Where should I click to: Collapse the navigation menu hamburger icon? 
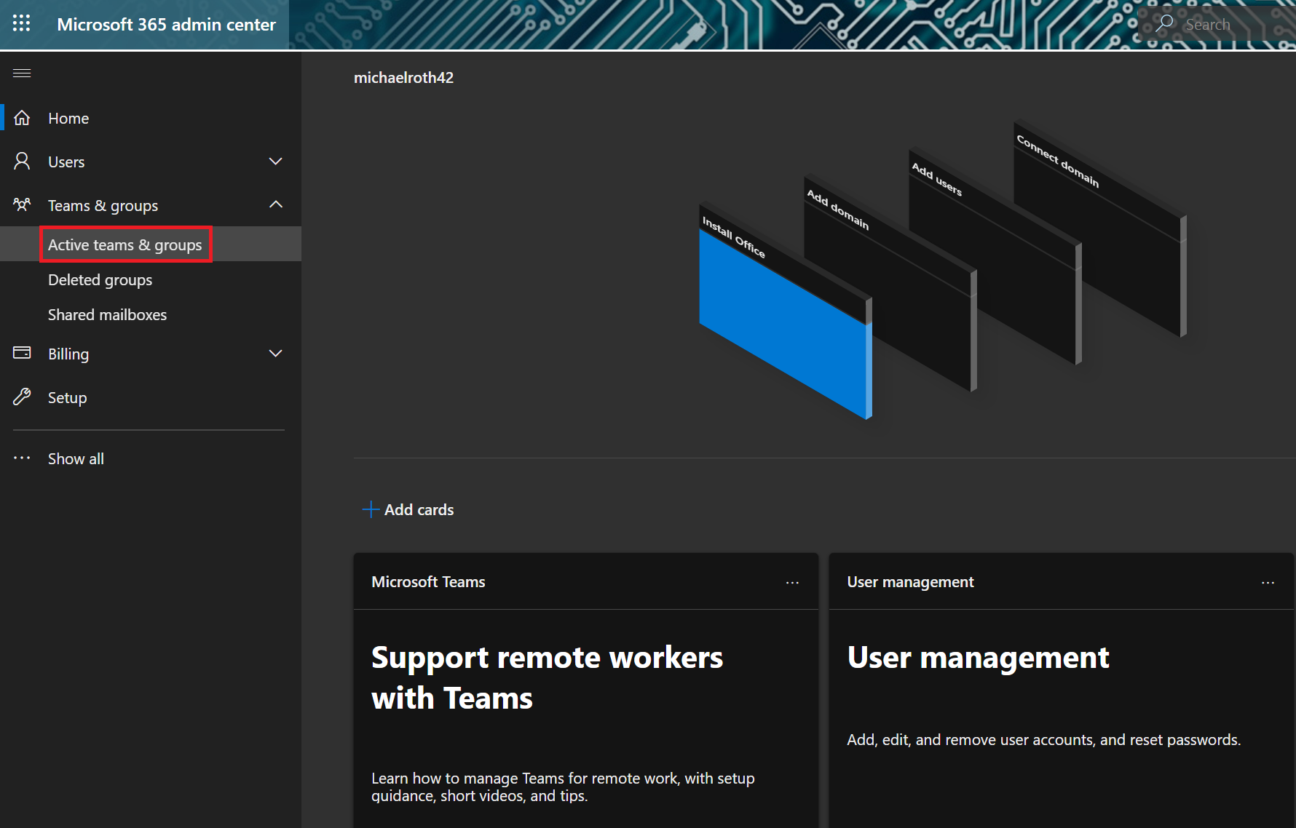22,73
